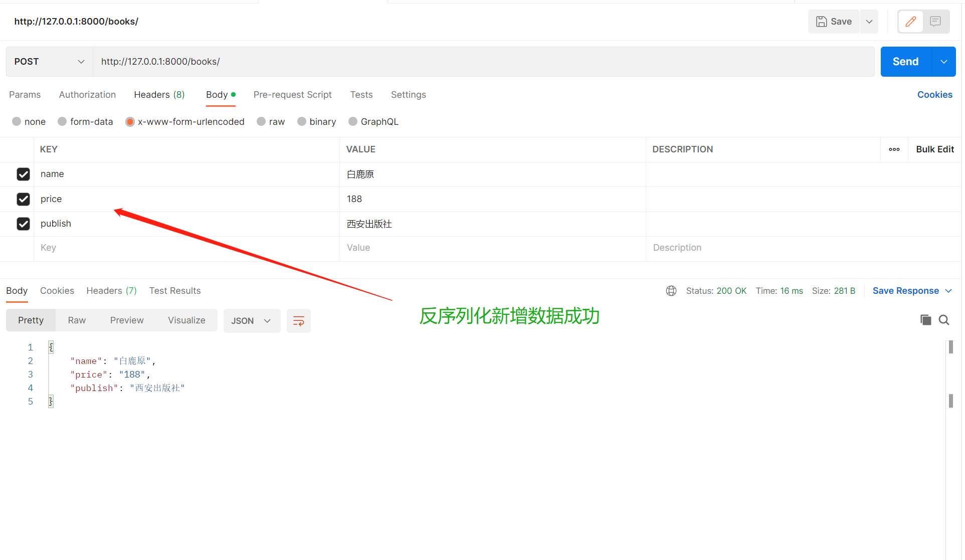This screenshot has width=965, height=560.
Task: Search the response with magnifier icon
Action: click(x=944, y=320)
